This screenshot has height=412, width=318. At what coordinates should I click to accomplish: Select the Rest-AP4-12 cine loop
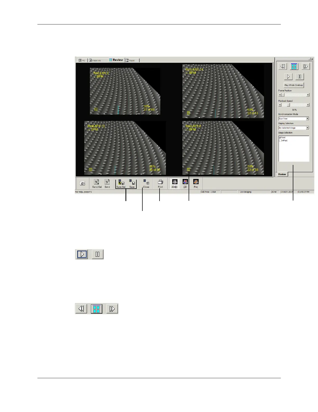tap(125, 148)
